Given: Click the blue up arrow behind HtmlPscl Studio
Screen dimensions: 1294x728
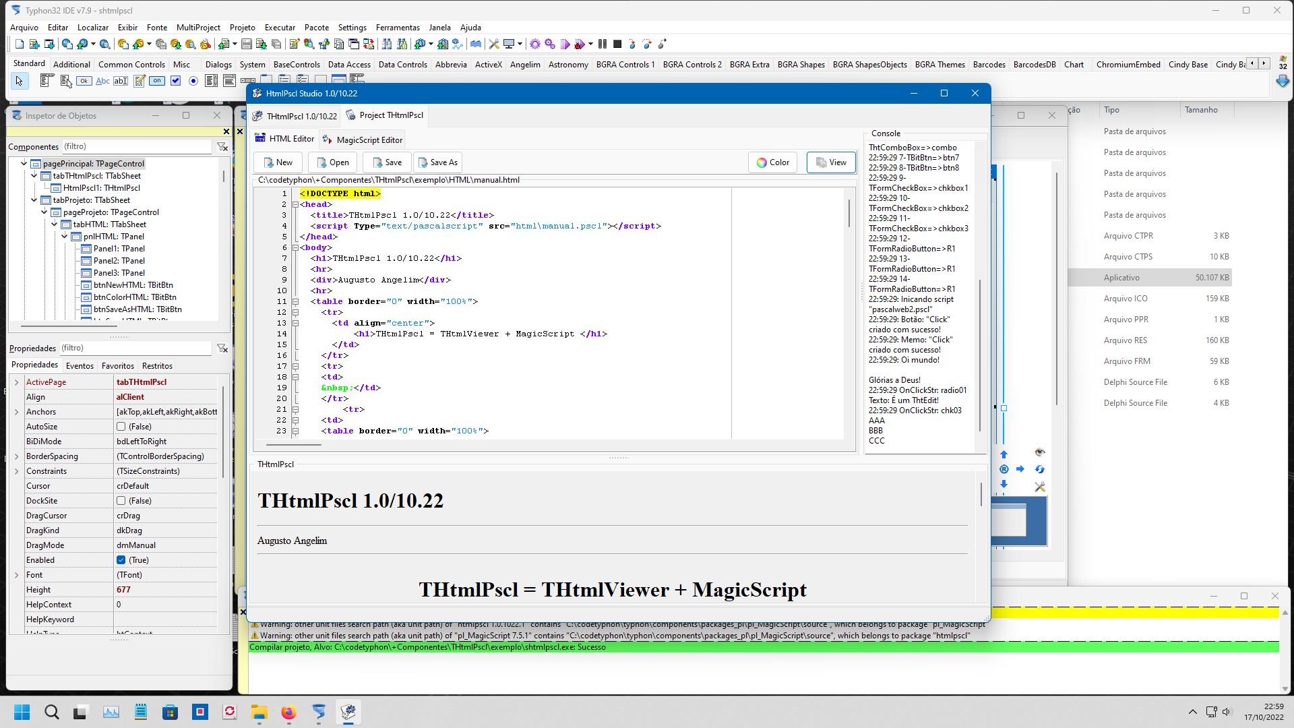Looking at the screenshot, I should tap(1004, 454).
